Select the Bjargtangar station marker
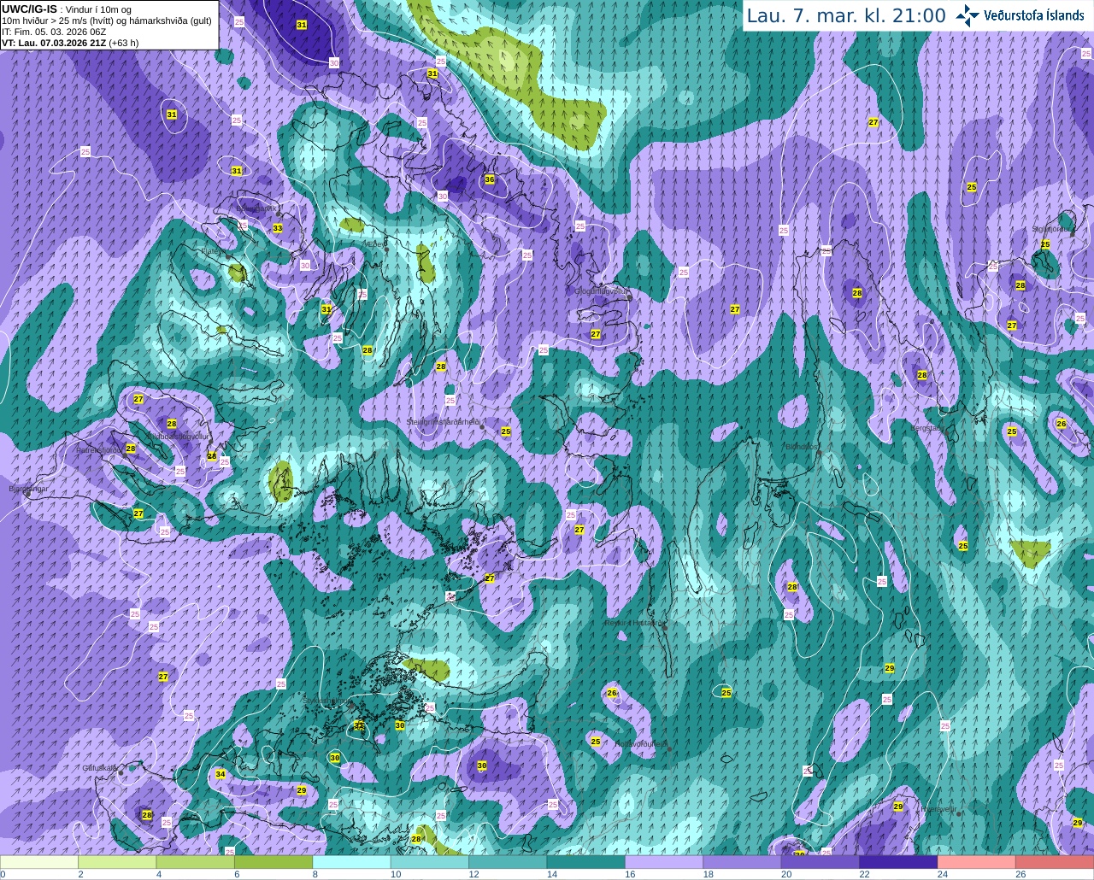The image size is (1094, 880). point(27,494)
